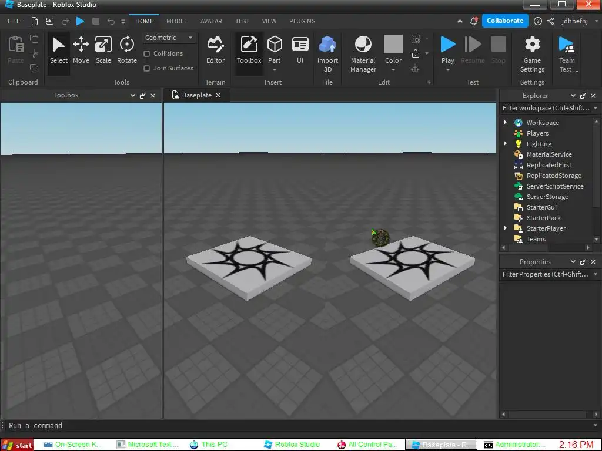Click the quick access blue Play icon
Screen dimensions: 602x451
pos(80,21)
